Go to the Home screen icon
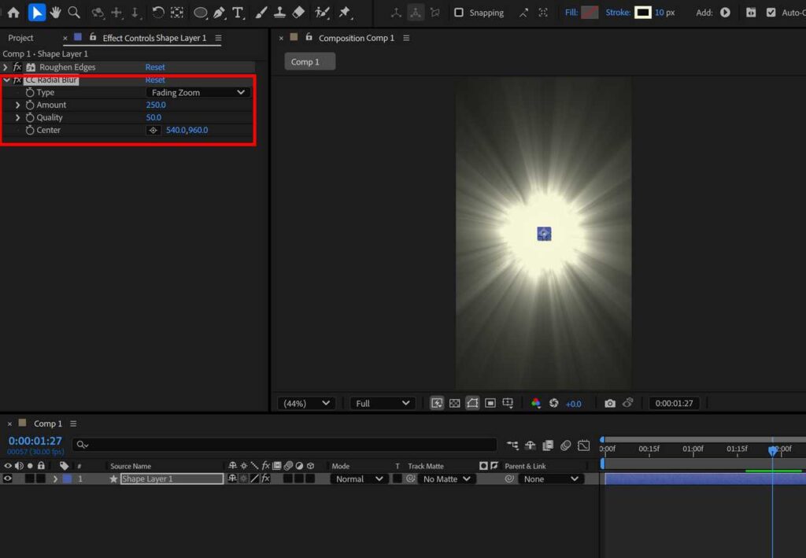 click(x=13, y=13)
